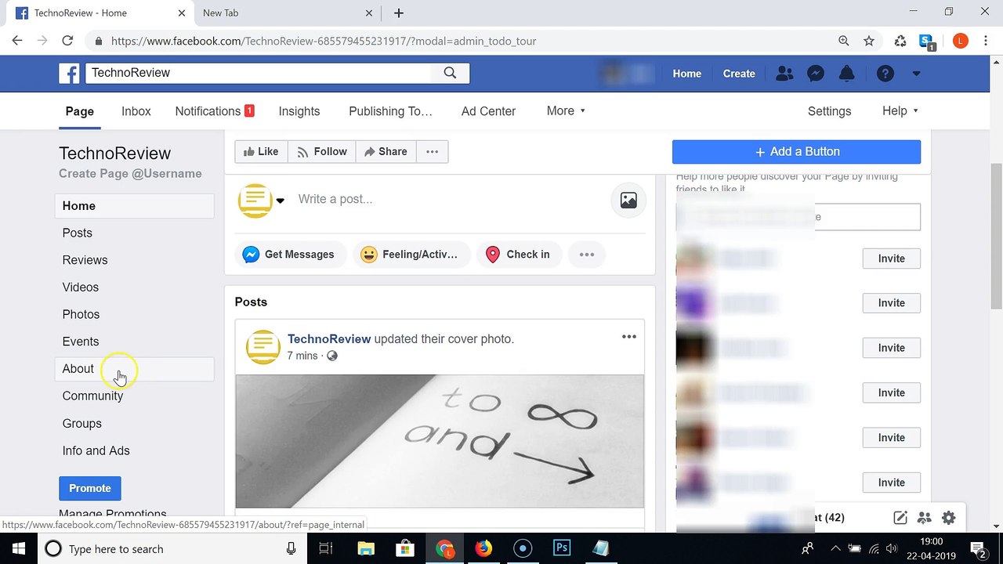Click the Create link in header
1003x564 pixels.
739,74
